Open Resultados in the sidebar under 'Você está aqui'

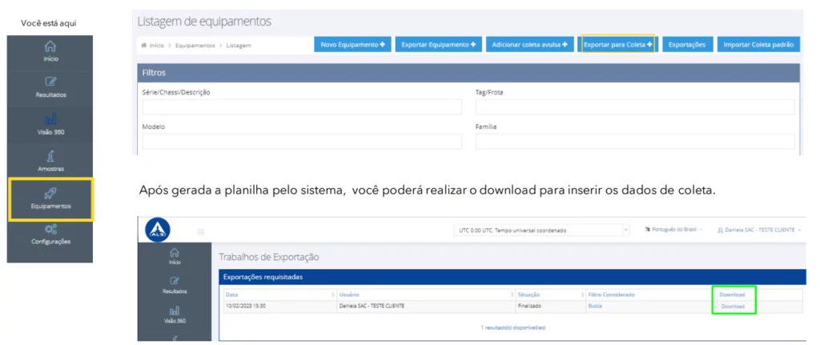click(50, 86)
